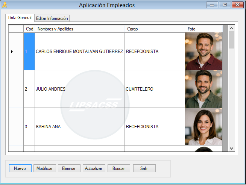Viewport: 246px width, 185px height.
Task: Click the photo of Karina Ana
Action: point(203,126)
